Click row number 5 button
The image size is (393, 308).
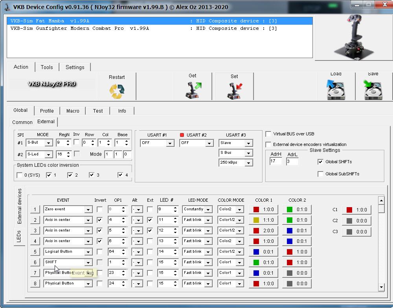pos(35,252)
